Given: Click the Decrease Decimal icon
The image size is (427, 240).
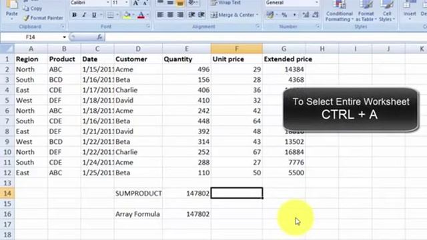Looking at the screenshot, I should pos(316,15).
